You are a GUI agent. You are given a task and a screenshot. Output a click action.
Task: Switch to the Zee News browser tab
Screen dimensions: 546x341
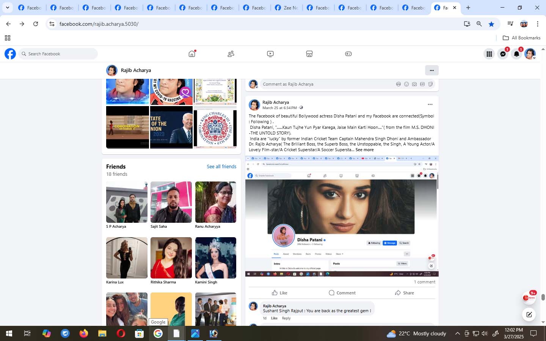point(287,8)
